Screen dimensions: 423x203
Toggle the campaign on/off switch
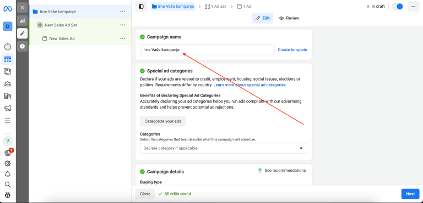[x=397, y=7]
